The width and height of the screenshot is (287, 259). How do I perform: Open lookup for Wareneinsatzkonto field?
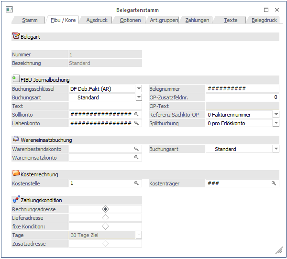[x=136, y=158]
